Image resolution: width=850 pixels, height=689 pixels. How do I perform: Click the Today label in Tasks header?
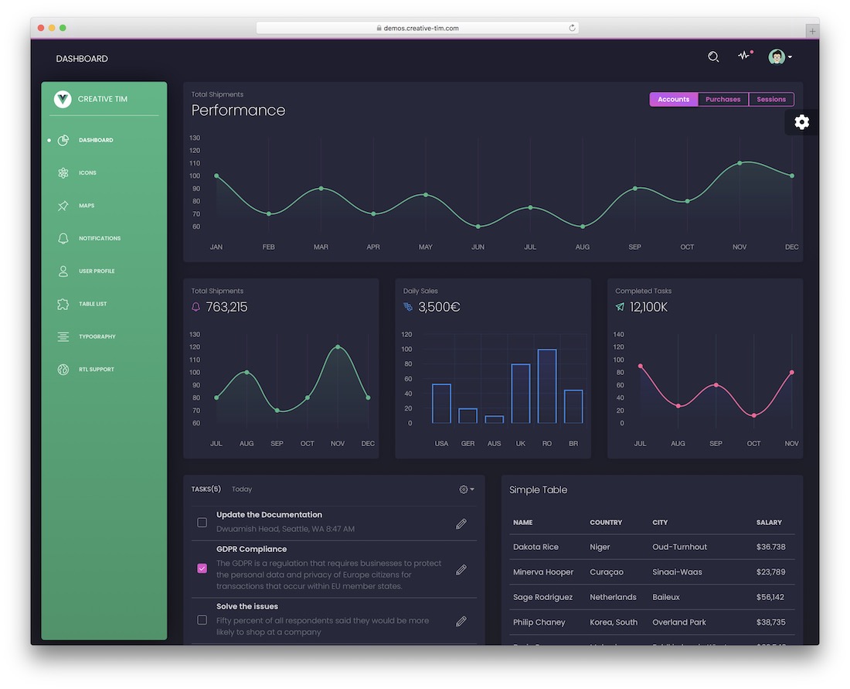(242, 489)
